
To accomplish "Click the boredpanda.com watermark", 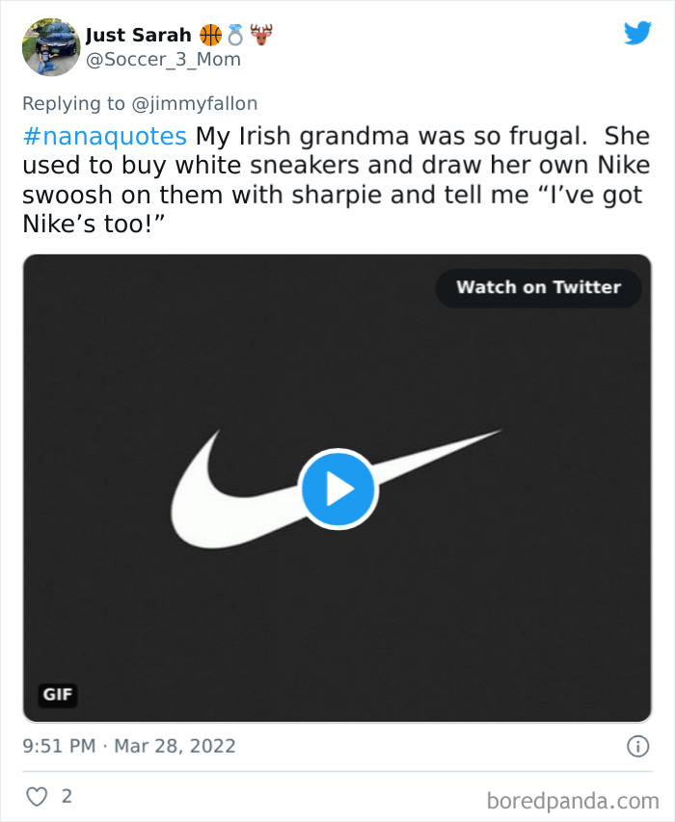I will tap(573, 798).
